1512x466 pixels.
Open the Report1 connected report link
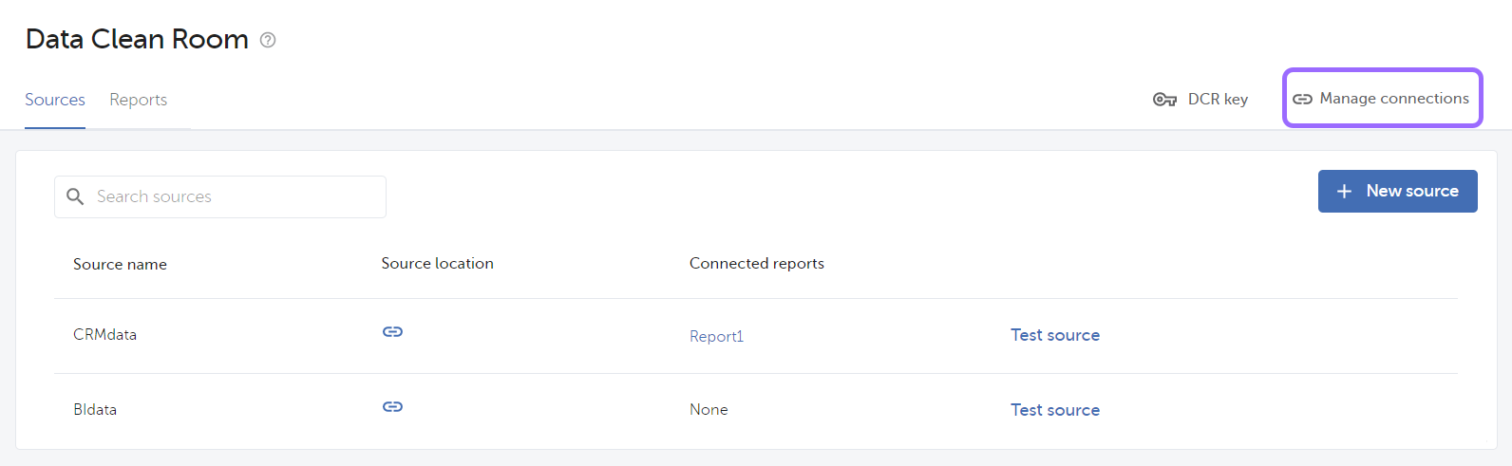click(x=716, y=336)
